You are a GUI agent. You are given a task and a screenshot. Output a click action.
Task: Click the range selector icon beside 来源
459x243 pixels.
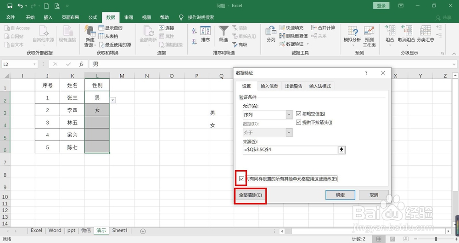[x=341, y=150]
